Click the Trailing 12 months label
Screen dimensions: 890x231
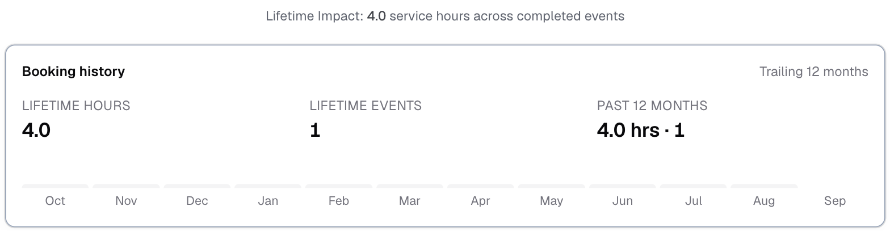pyautogui.click(x=814, y=72)
